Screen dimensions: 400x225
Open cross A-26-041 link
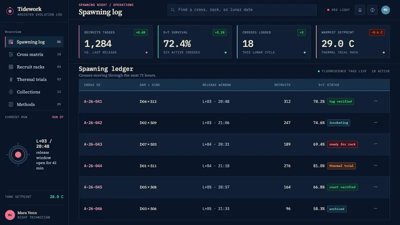pyautogui.click(x=93, y=101)
